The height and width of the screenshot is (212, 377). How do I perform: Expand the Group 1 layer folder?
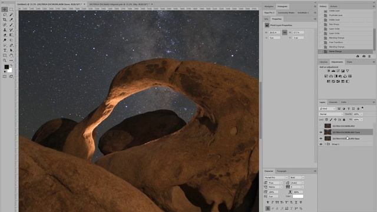coord(325,144)
